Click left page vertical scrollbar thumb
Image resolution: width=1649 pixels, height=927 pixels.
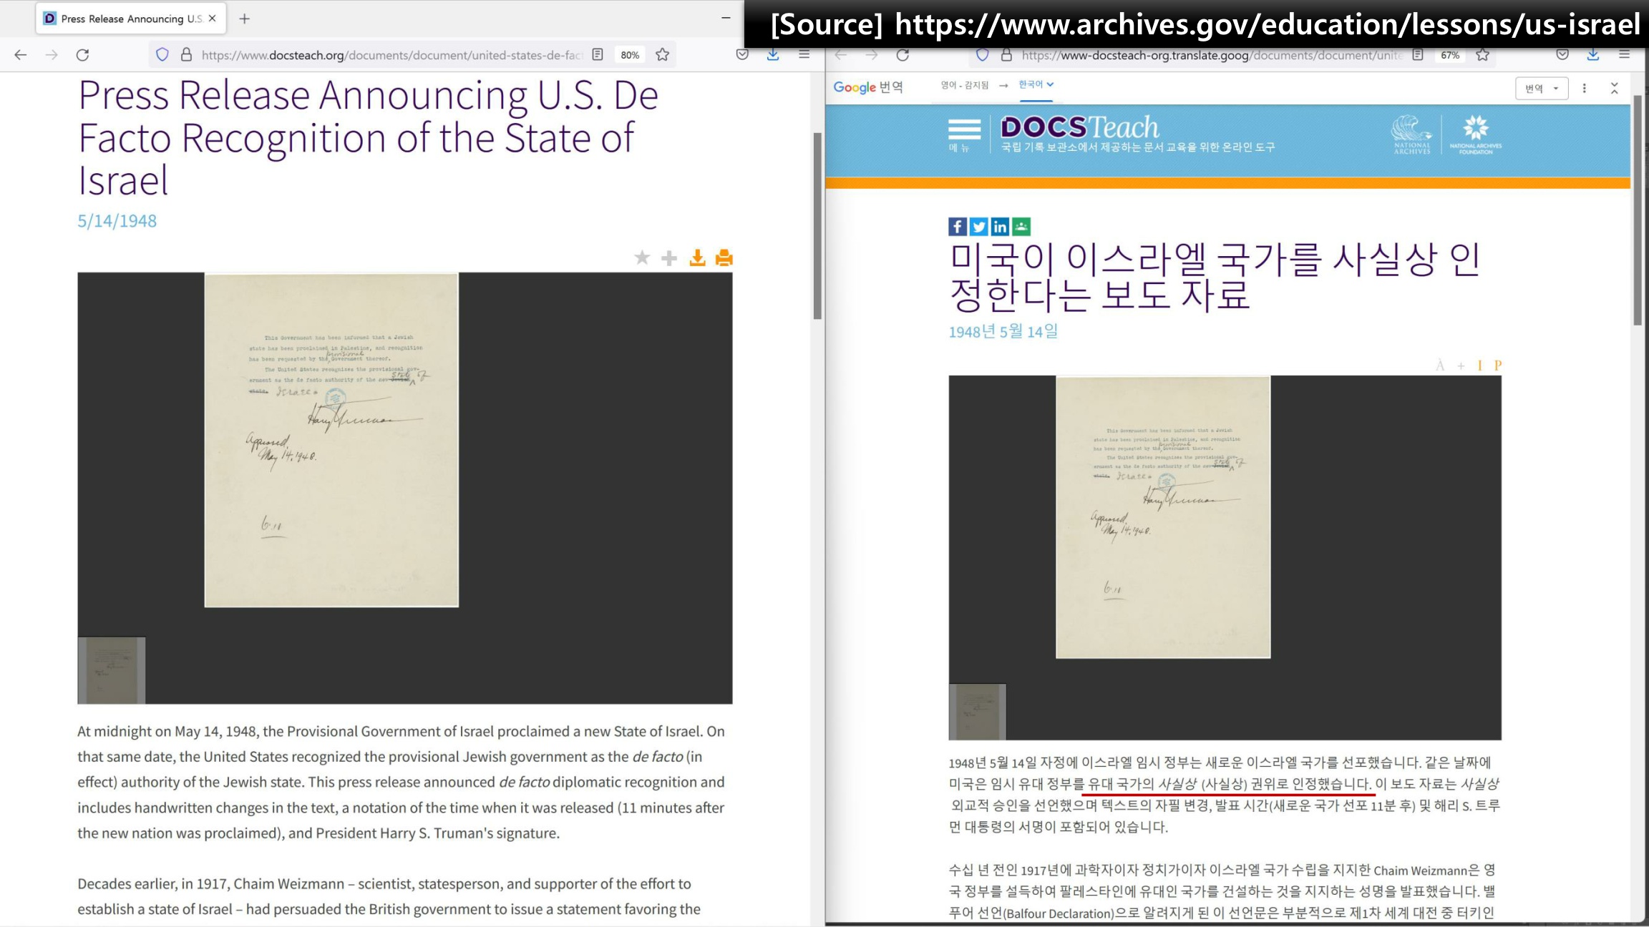click(817, 225)
